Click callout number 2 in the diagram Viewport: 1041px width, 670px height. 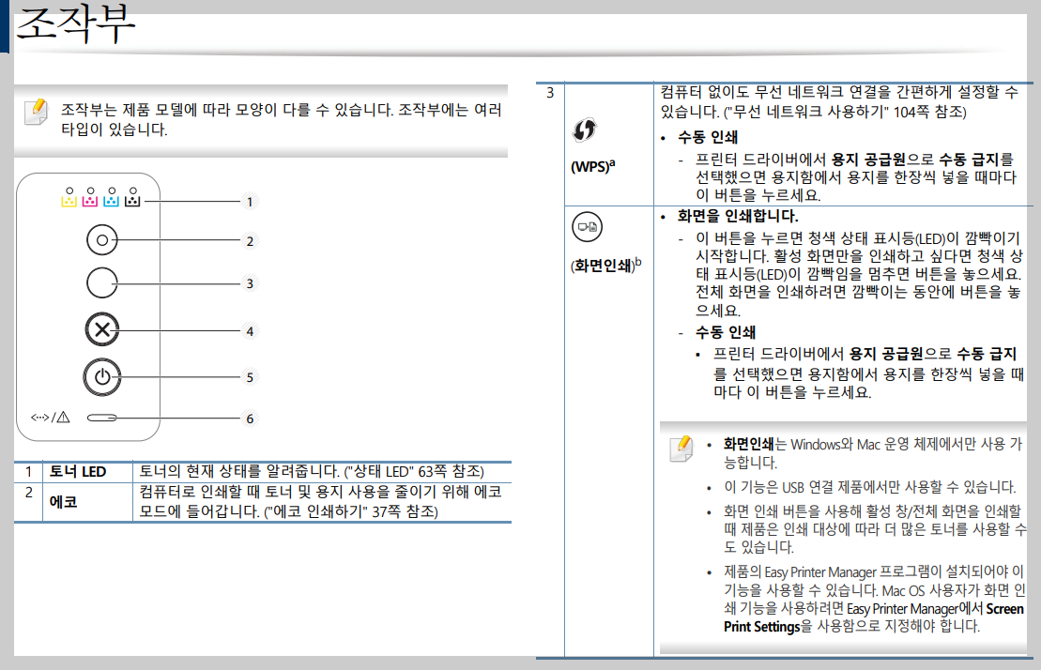(x=250, y=241)
